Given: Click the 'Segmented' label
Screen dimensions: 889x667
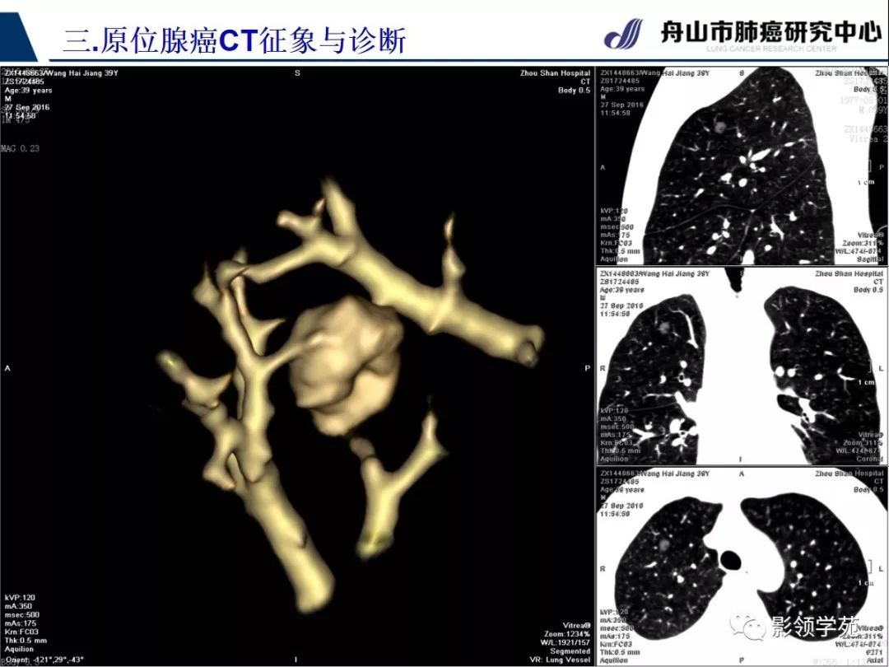Looking at the screenshot, I should (570, 651).
